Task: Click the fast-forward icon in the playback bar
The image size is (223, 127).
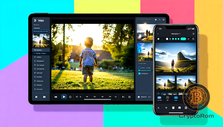Action: [x=110, y=97]
